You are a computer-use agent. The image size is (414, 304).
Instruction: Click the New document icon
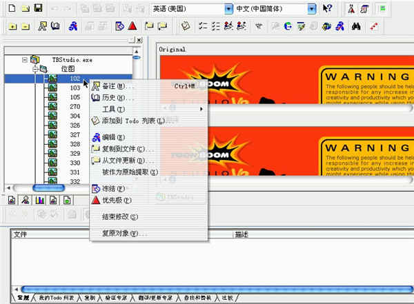click(12, 8)
